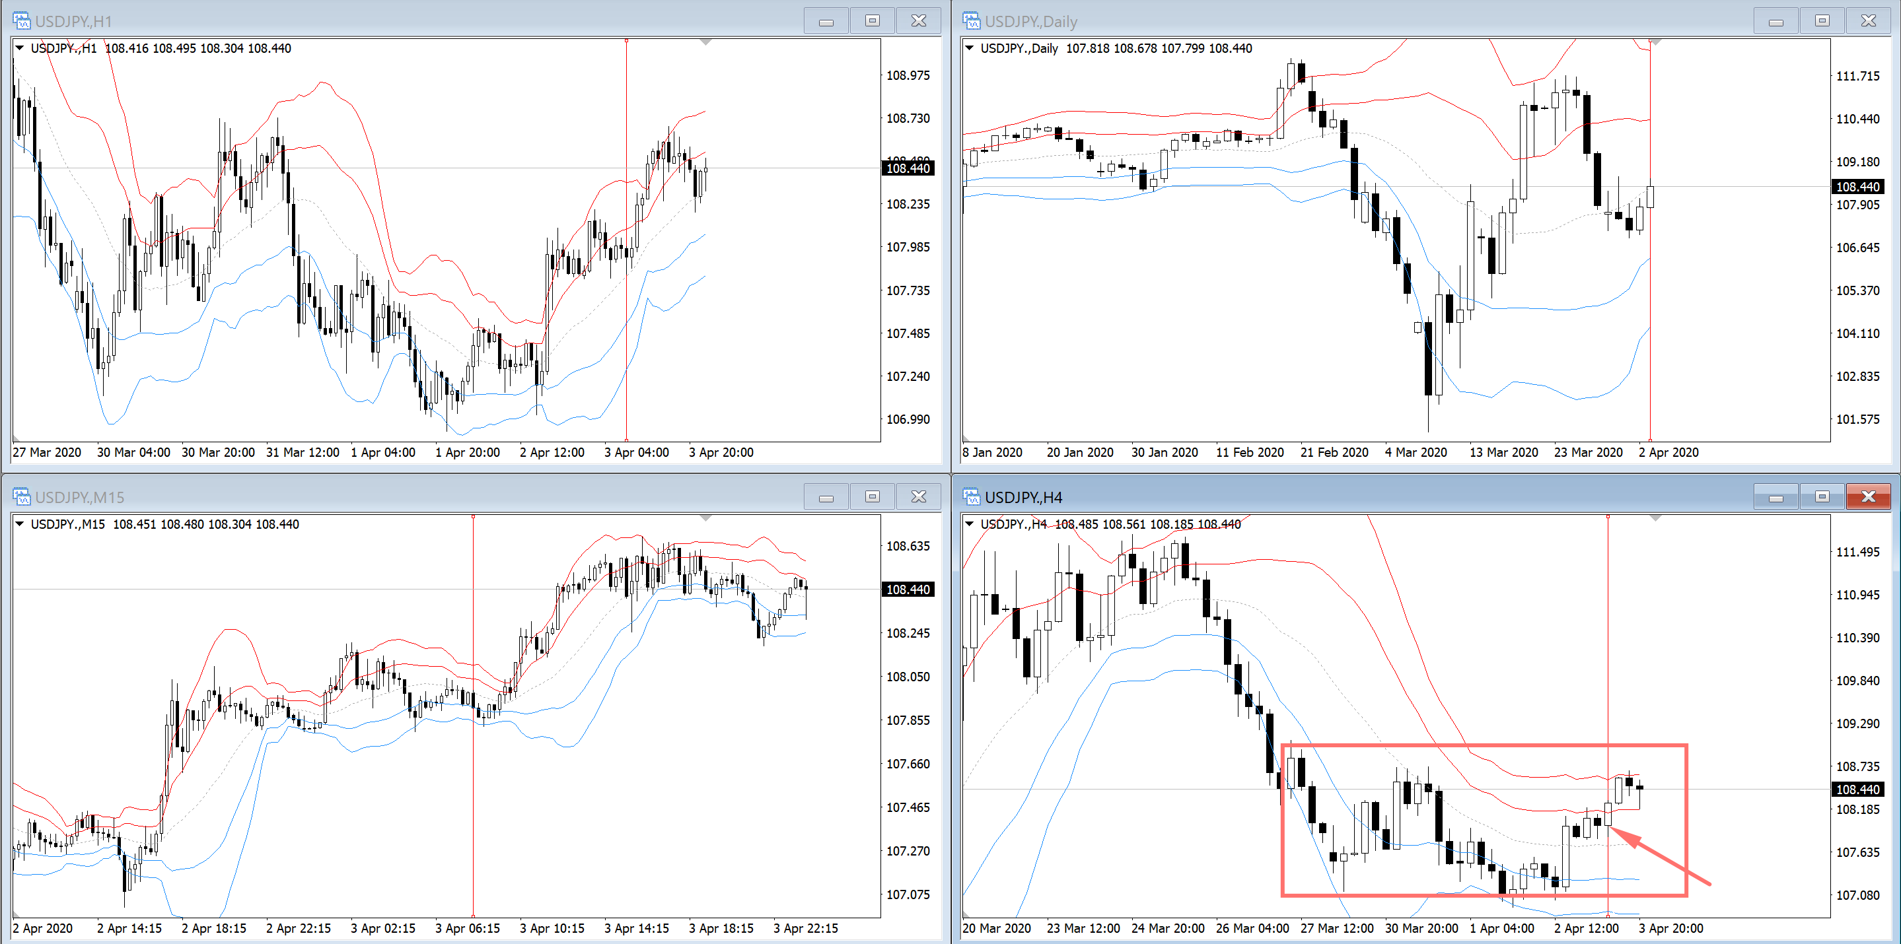
Task: Restore the USDJPY M15 chart window
Action: [873, 496]
